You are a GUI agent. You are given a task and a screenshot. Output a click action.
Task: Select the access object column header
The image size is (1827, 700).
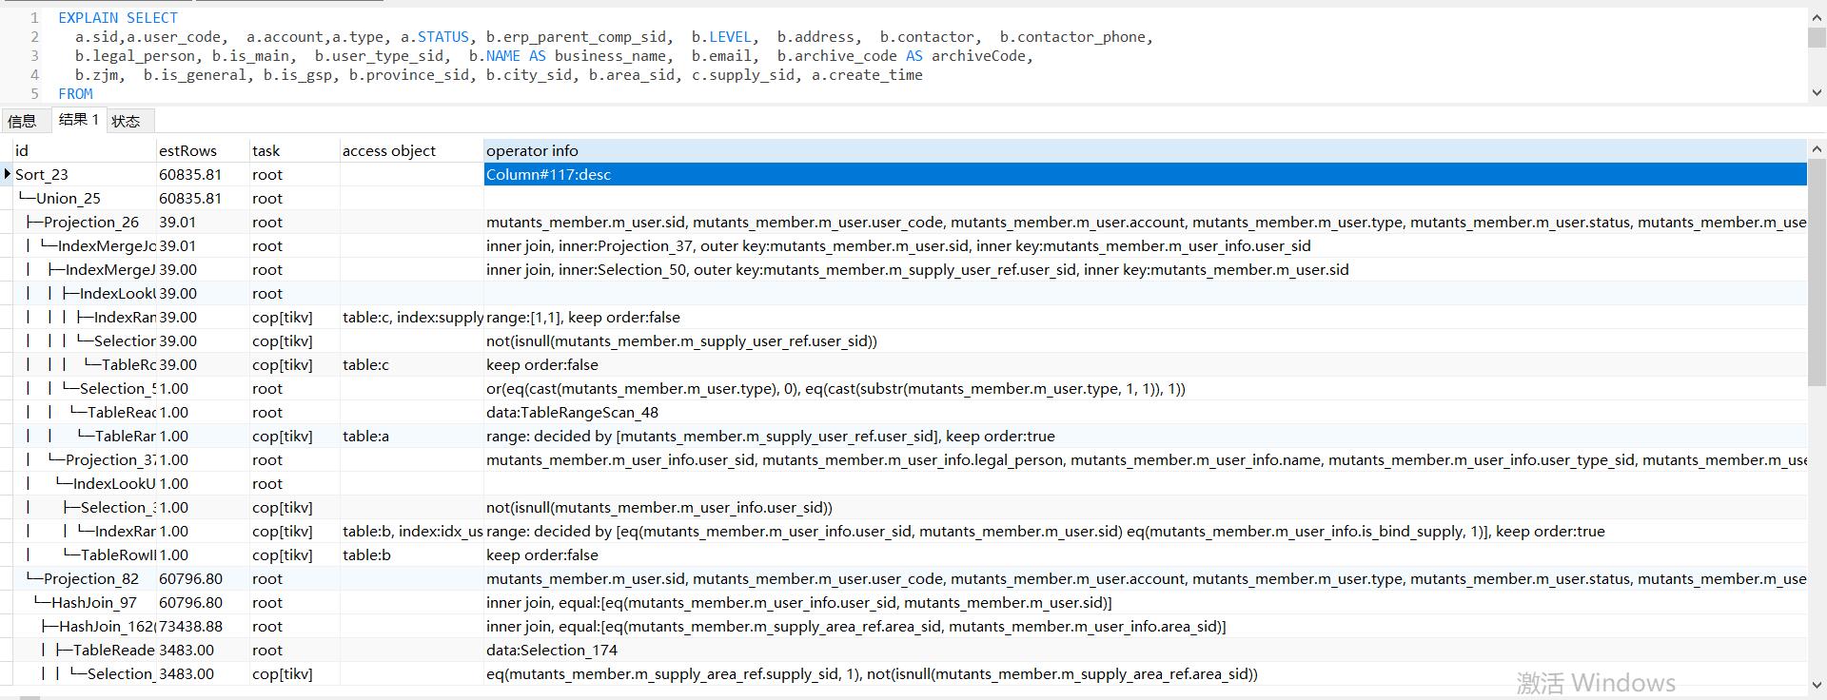388,150
